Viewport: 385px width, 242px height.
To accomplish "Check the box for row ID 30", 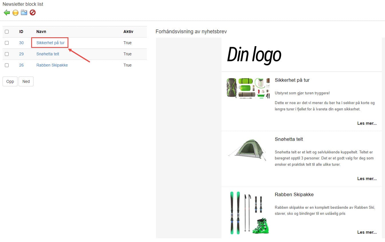I will [x=7, y=43].
